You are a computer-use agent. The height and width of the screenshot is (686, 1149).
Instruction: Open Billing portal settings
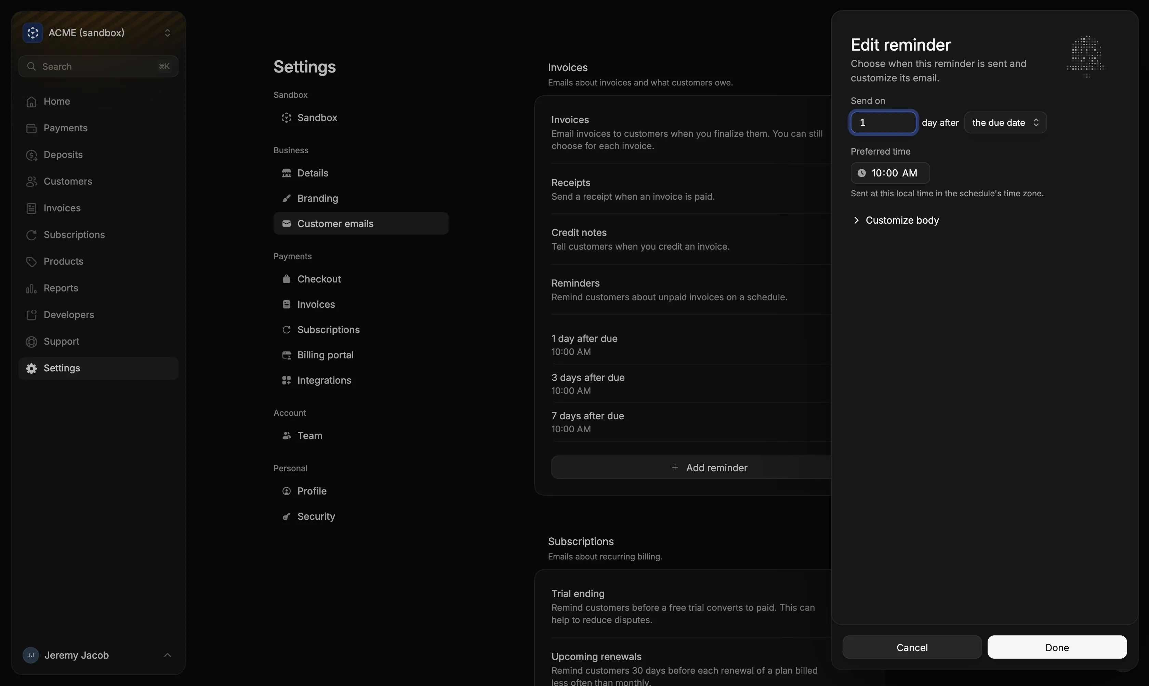coord(360,355)
